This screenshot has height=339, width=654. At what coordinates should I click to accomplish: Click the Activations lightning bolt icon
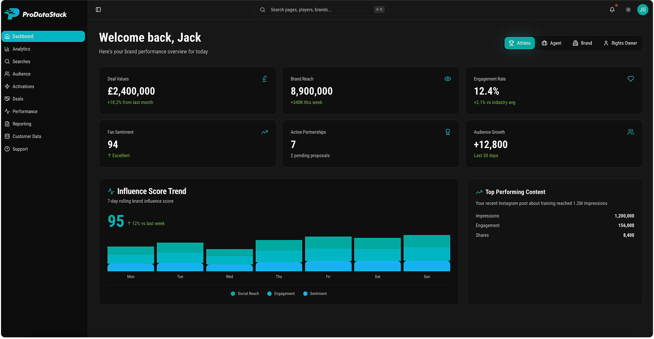[7, 86]
